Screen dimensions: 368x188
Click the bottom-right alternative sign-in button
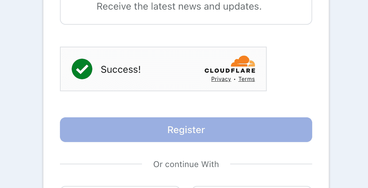252,187
